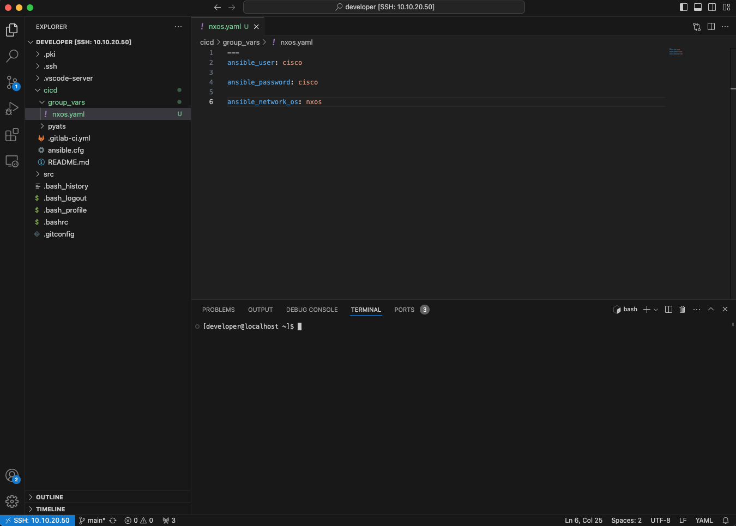Switch to the PROBLEMS tab
The height and width of the screenshot is (526, 736).
coord(218,310)
